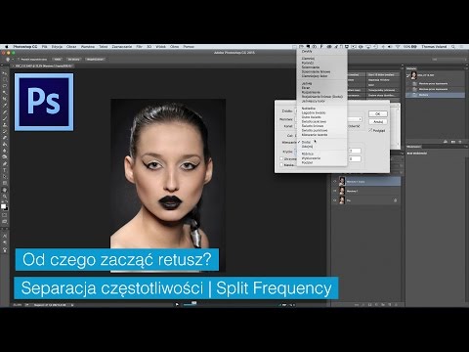469x352 pixels.
Task: Click Przesunięcie input field with value 0
Action: (x=355, y=158)
